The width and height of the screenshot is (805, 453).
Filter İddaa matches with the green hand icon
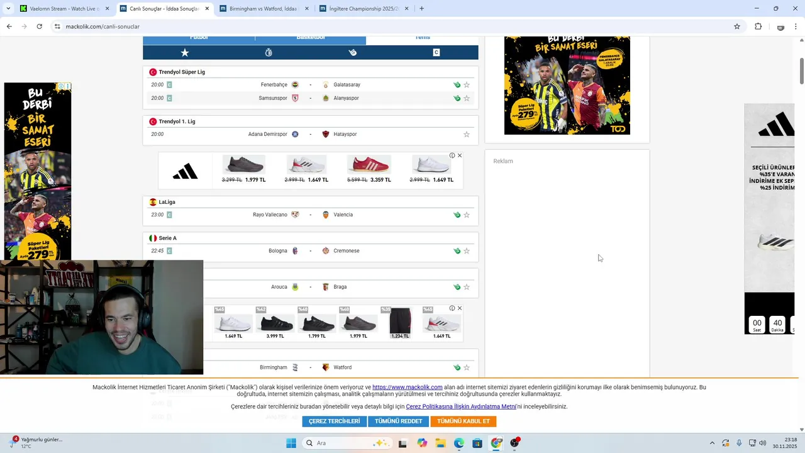[353, 52]
